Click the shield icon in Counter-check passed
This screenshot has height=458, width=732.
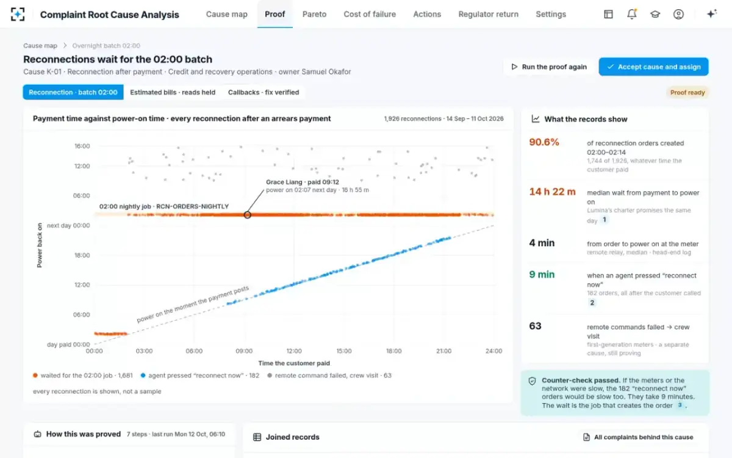(x=532, y=380)
